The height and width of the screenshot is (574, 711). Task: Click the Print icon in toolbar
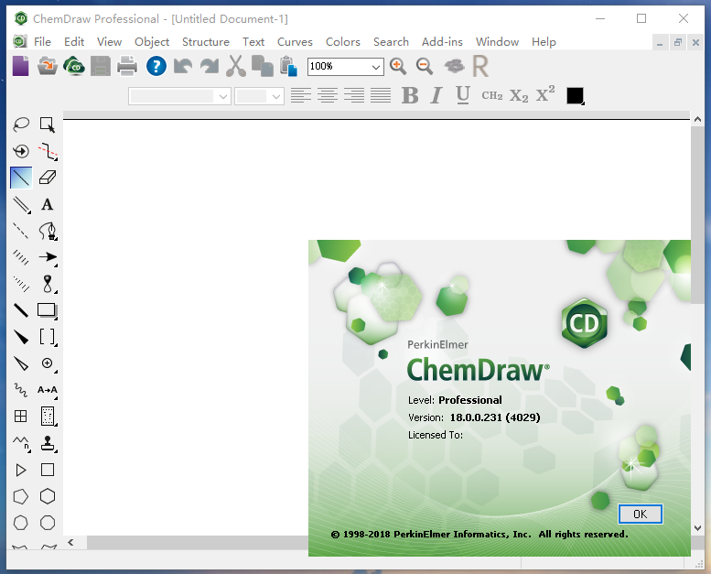[127, 66]
